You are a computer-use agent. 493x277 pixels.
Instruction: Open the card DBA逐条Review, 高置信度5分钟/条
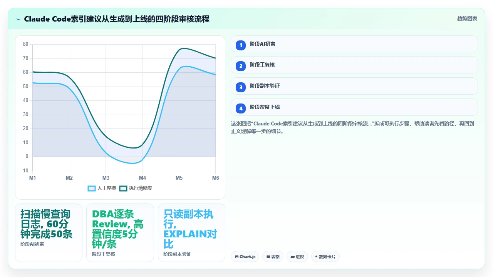120,233
